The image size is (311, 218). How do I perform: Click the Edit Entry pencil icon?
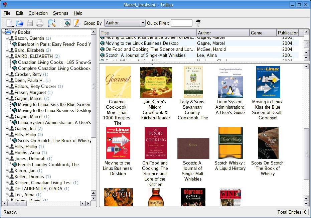[x=76, y=23]
